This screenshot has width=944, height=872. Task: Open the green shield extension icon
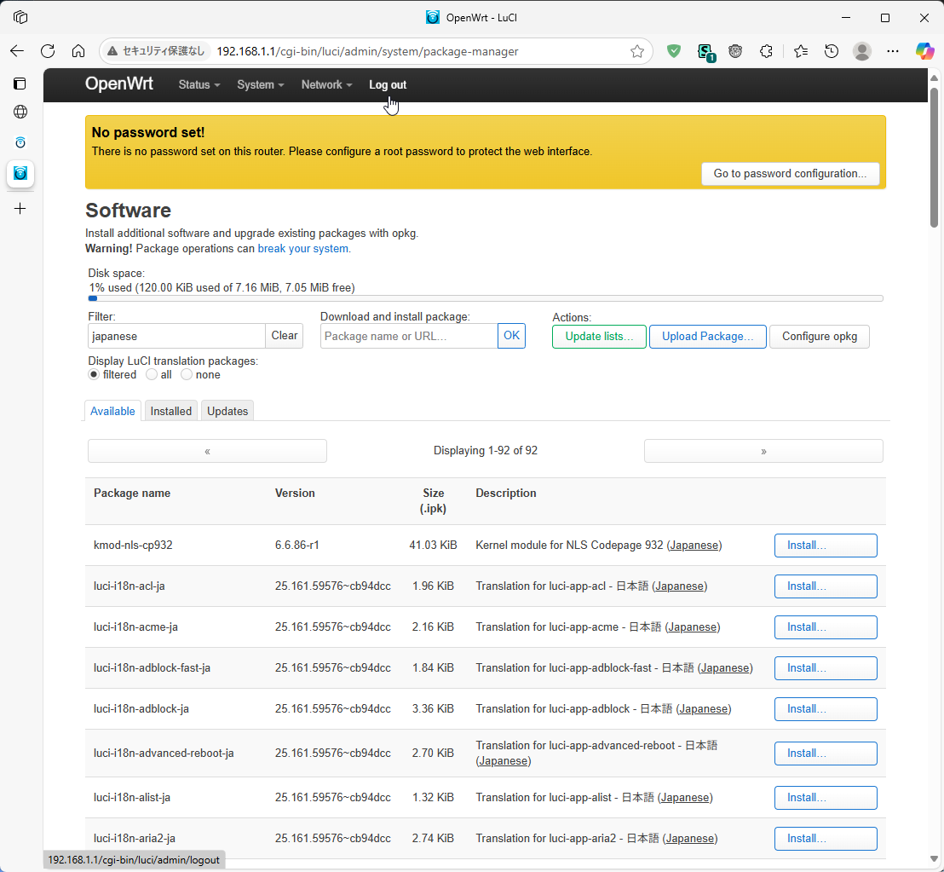point(674,51)
